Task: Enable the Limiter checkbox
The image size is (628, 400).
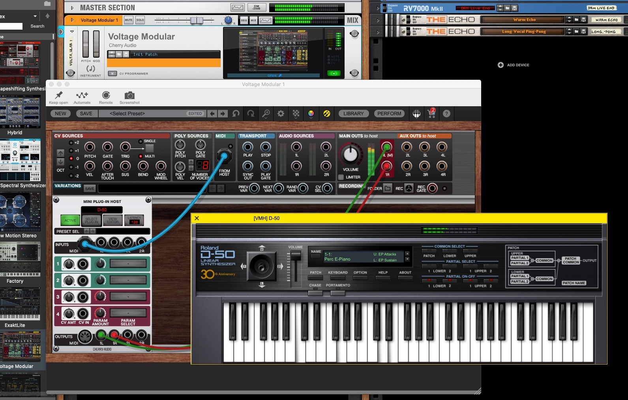Action: point(341,177)
